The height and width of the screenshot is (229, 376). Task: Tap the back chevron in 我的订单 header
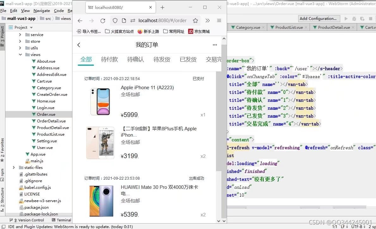(79, 45)
